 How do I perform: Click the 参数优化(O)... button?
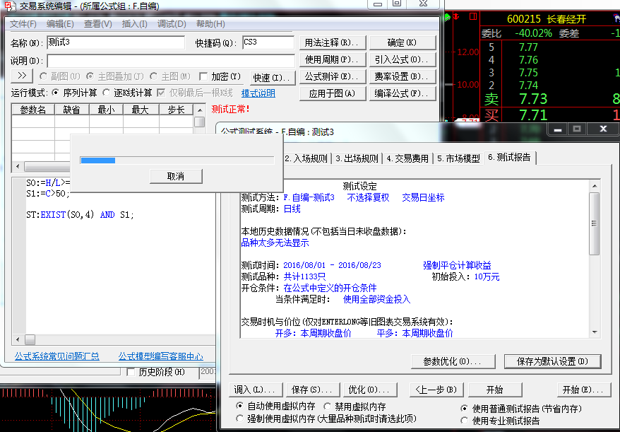point(453,361)
